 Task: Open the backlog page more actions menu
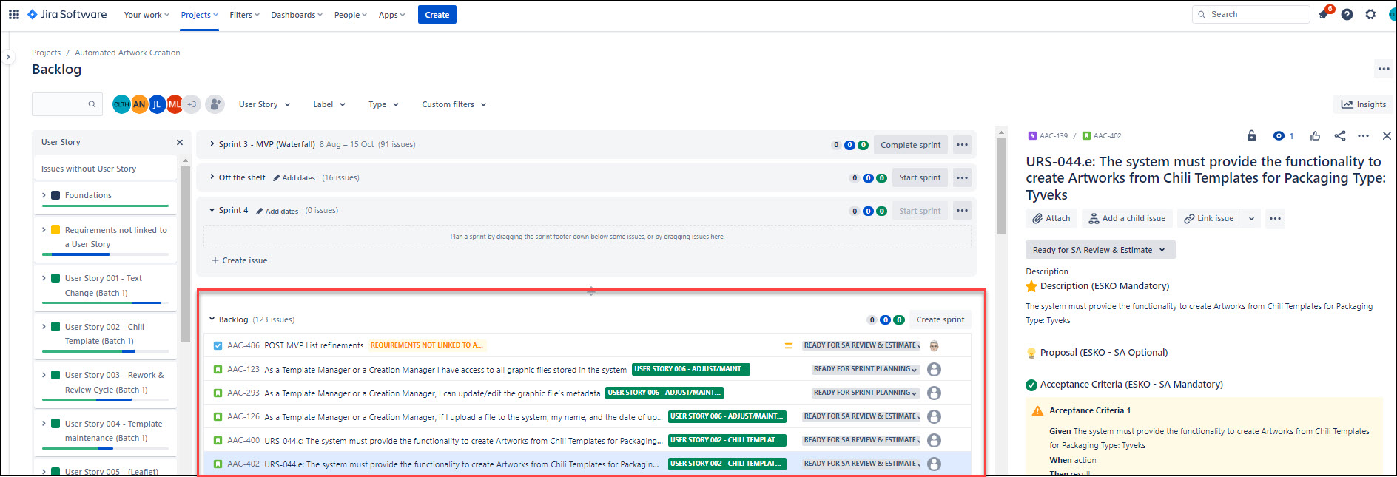1384,69
